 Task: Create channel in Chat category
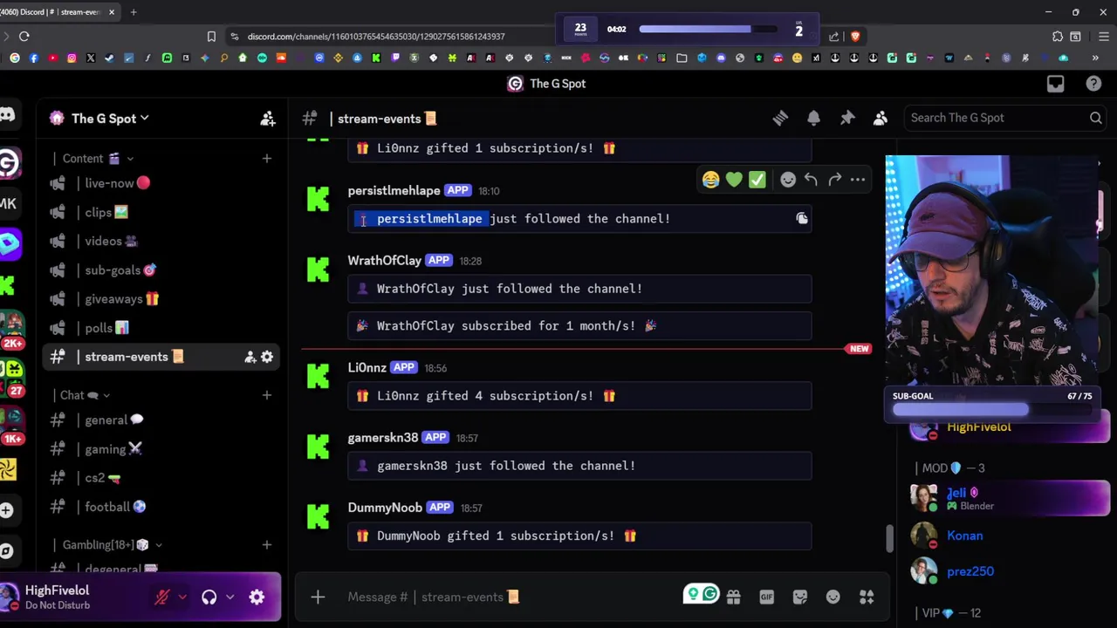(267, 395)
